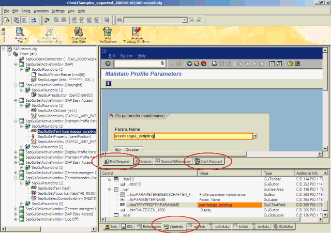This screenshot has width=331, height=233.
Task: Click the Start Request tab button
Action: pyautogui.click(x=208, y=162)
